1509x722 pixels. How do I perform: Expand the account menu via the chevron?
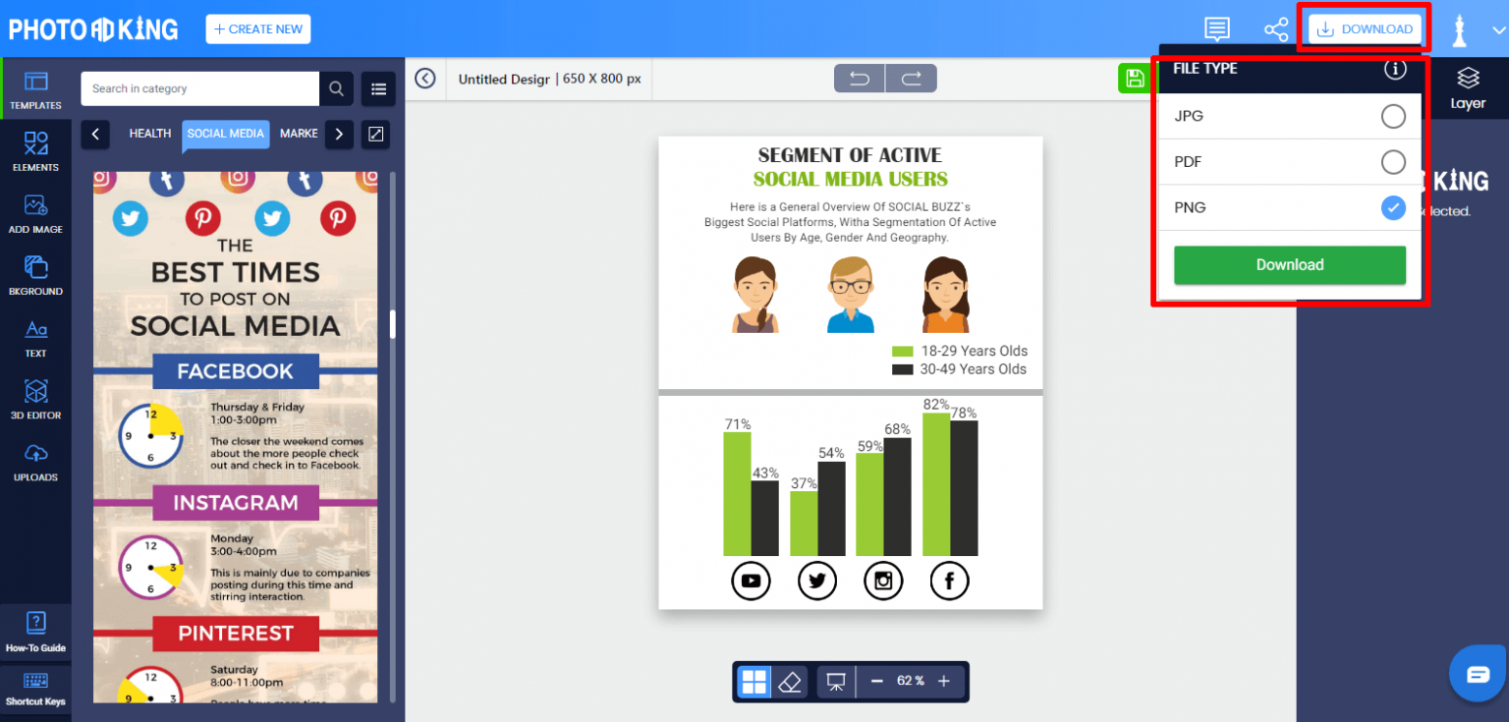tap(1496, 28)
